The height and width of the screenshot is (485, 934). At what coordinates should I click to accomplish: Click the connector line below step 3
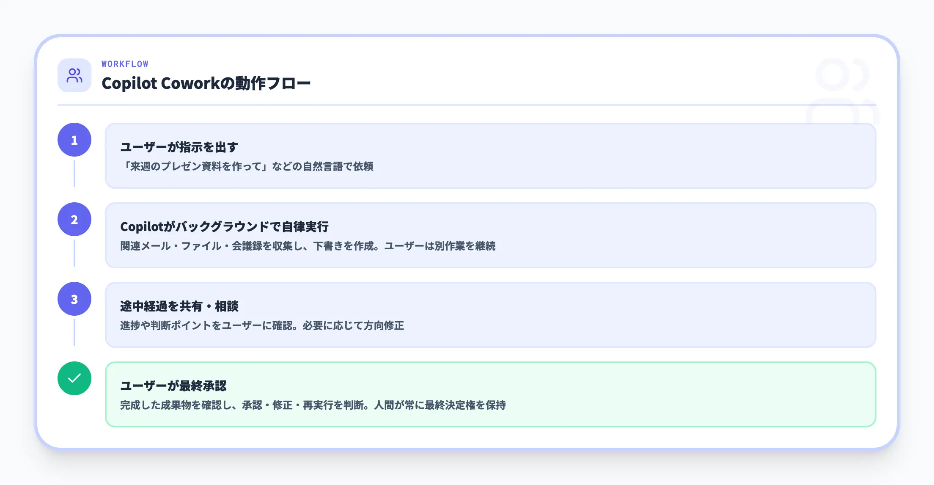74,332
